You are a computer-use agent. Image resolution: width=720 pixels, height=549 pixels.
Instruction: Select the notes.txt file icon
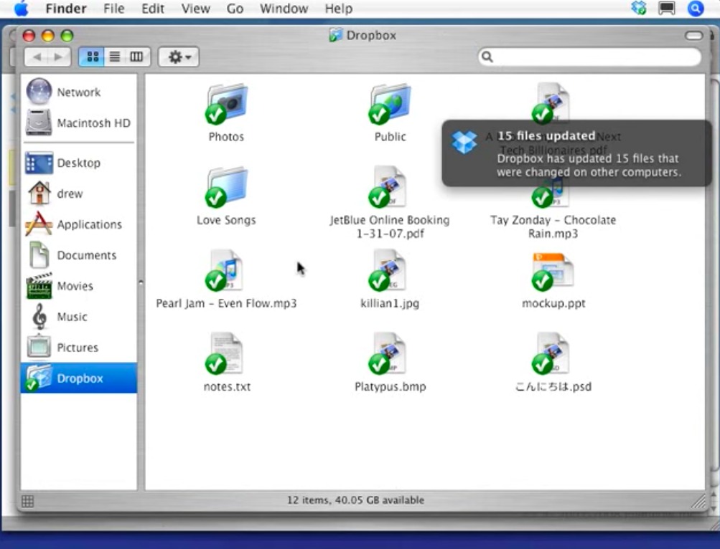(x=225, y=353)
